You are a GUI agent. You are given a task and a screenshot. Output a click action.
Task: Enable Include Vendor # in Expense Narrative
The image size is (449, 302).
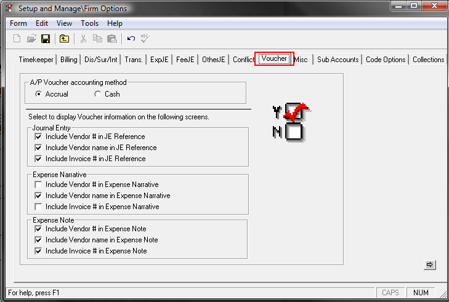pyautogui.click(x=39, y=185)
